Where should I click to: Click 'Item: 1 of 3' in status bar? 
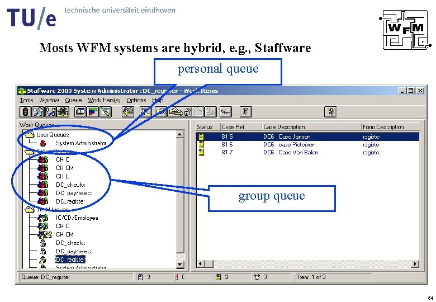(x=333, y=277)
